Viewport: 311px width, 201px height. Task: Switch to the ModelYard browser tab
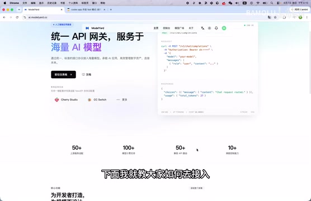pyautogui.click(x=43, y=9)
